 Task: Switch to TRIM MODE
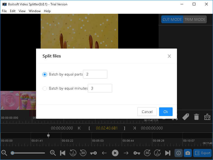(195, 20)
